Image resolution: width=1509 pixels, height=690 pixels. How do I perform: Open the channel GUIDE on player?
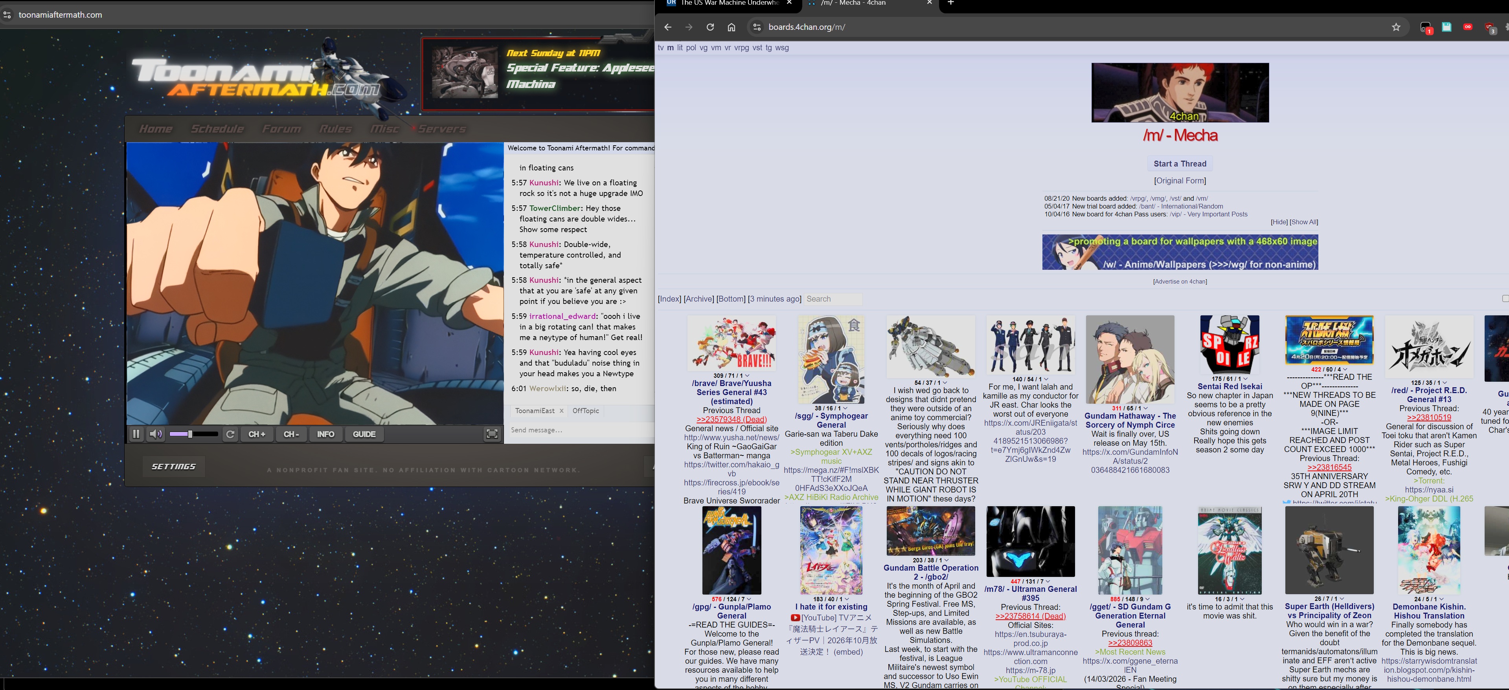(x=364, y=434)
